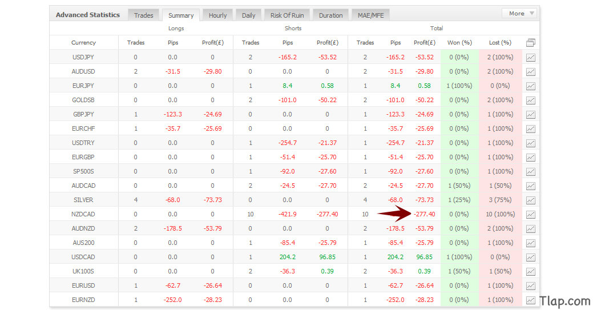Screen dimensions: 593x310
Task: Open chart icon for USDJPY row
Action: pos(531,58)
